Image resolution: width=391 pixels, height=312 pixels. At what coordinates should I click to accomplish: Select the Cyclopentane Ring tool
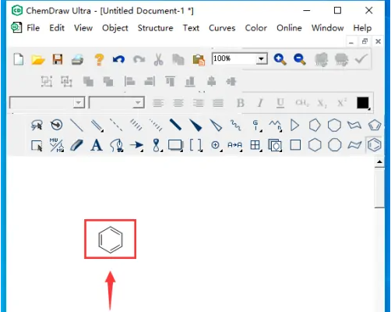pyautogui.click(x=315, y=125)
